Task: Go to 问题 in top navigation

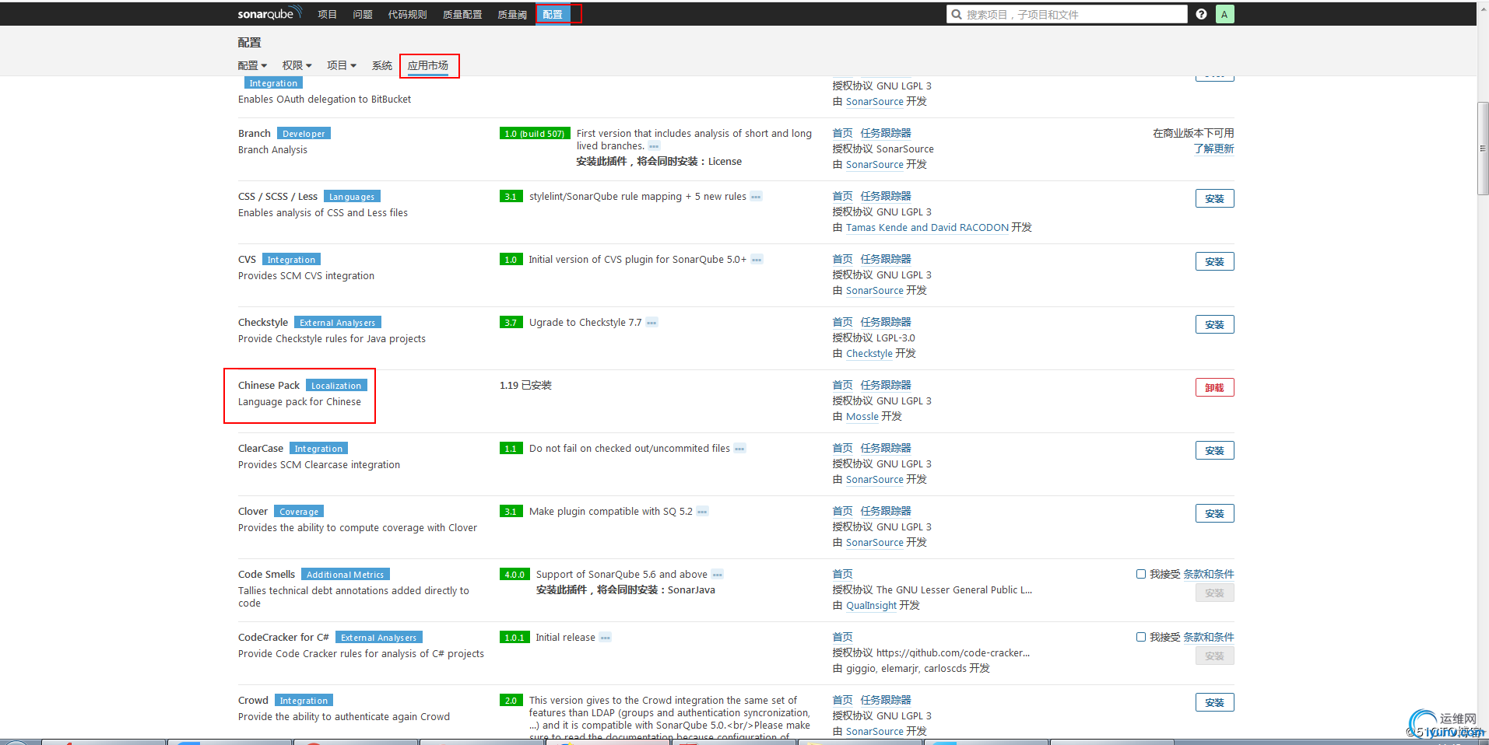Action: [x=362, y=14]
